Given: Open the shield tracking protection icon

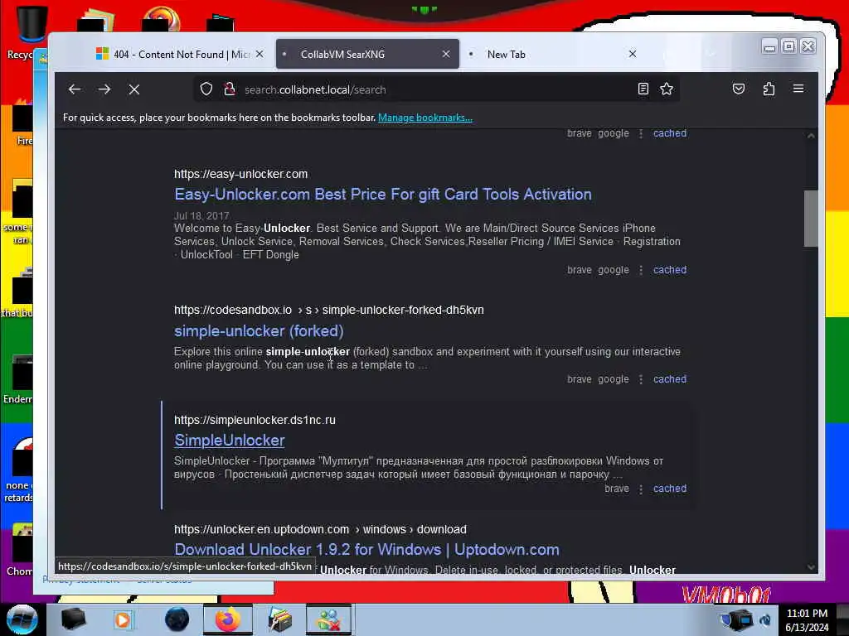Looking at the screenshot, I should click(206, 89).
